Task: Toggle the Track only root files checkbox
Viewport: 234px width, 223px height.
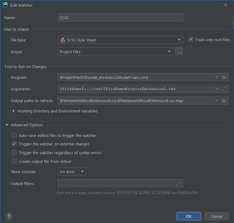Action: tap(191, 40)
